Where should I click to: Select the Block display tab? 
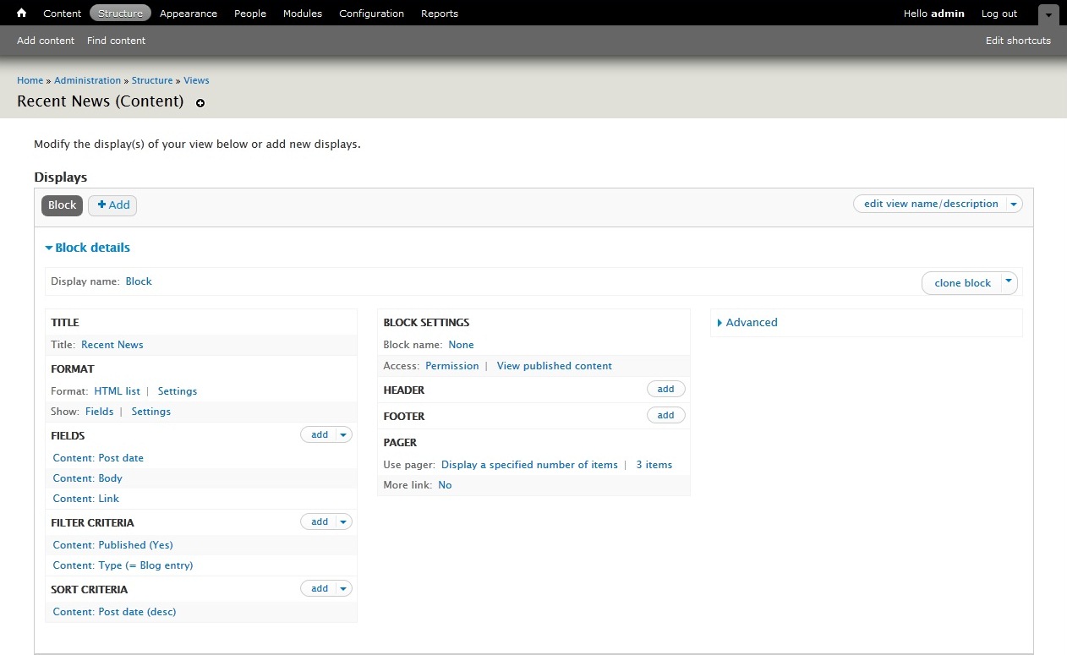(x=62, y=205)
